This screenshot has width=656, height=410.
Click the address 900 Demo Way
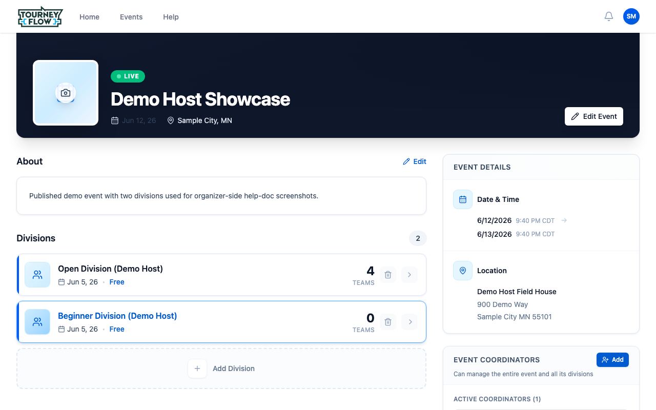pos(502,304)
